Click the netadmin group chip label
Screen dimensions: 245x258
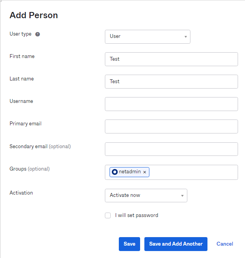(130, 172)
